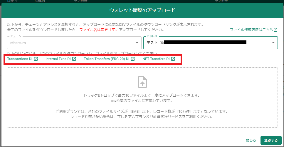This screenshot has width=284, height=147.
Task: Click the アドレス field showing テスト
Action: tap(211, 43)
